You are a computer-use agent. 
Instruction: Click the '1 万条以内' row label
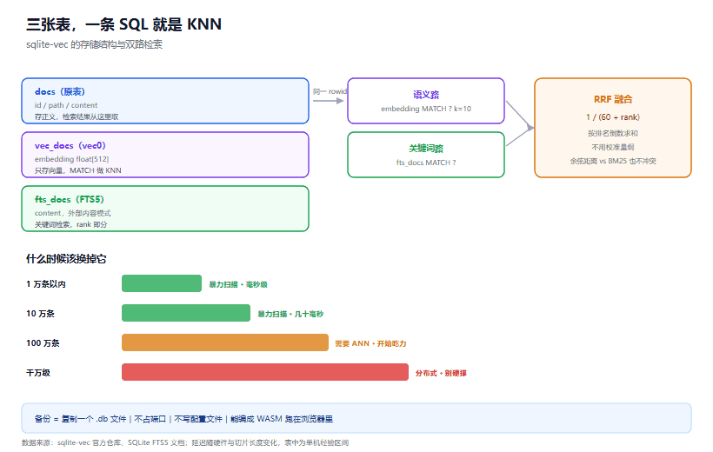(x=46, y=284)
